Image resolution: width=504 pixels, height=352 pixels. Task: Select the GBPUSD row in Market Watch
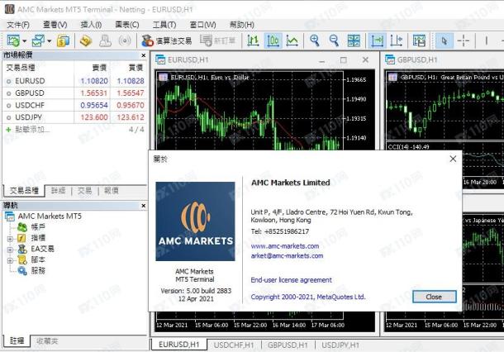point(74,93)
